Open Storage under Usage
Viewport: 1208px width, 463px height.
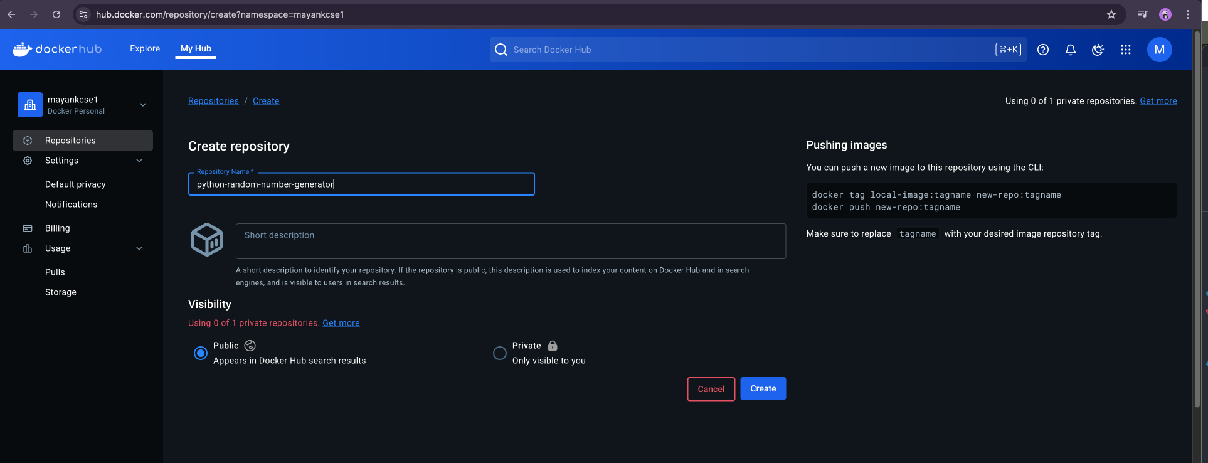coord(61,292)
